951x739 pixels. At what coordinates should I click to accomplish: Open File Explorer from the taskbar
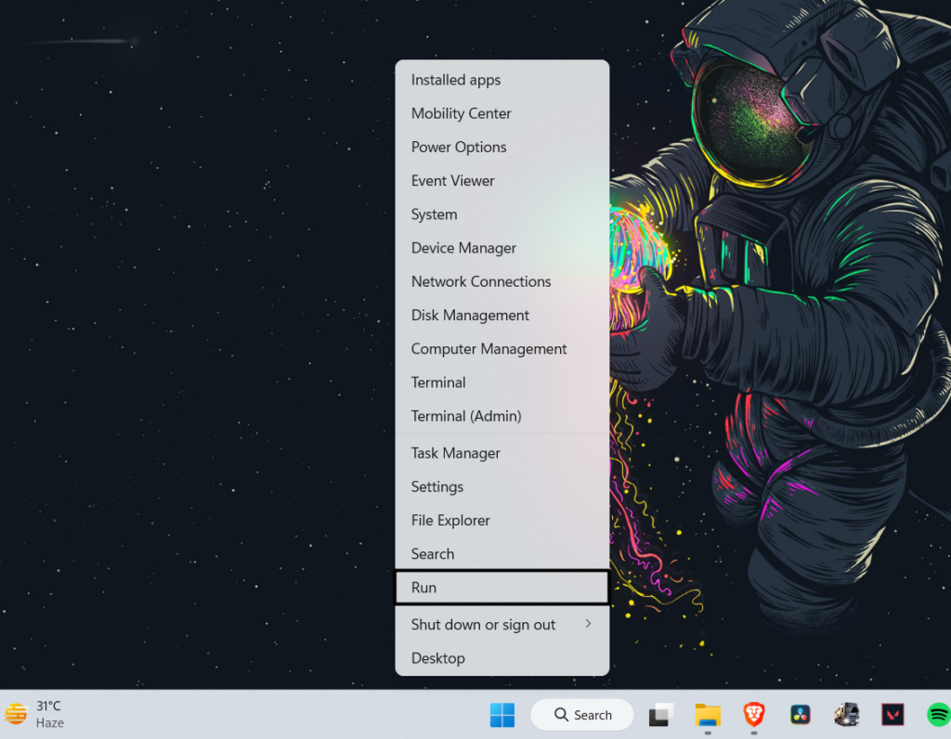click(x=708, y=715)
